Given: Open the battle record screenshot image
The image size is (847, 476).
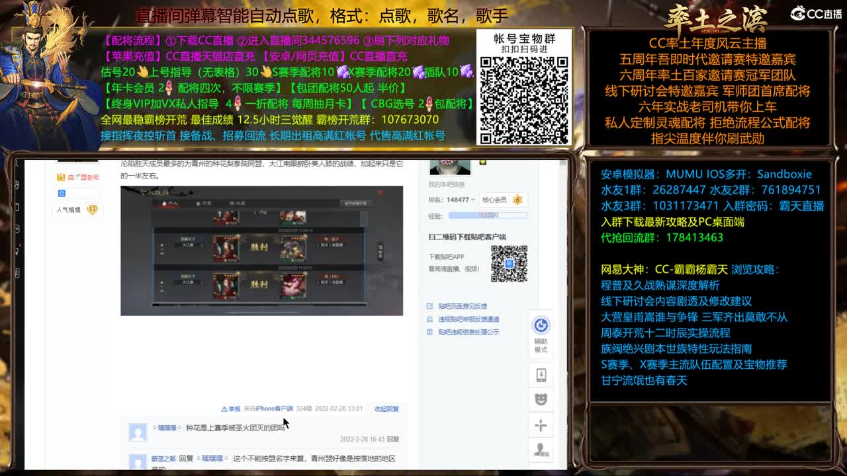Looking at the screenshot, I should (x=261, y=251).
